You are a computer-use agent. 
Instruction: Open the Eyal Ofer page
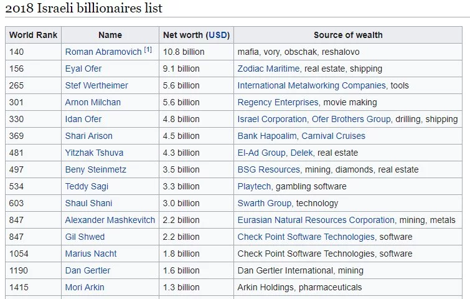[x=83, y=69]
